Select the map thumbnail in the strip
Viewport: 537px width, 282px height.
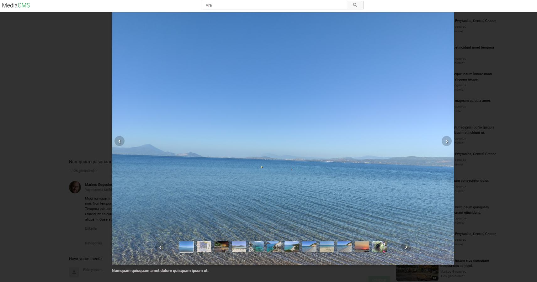pos(204,247)
